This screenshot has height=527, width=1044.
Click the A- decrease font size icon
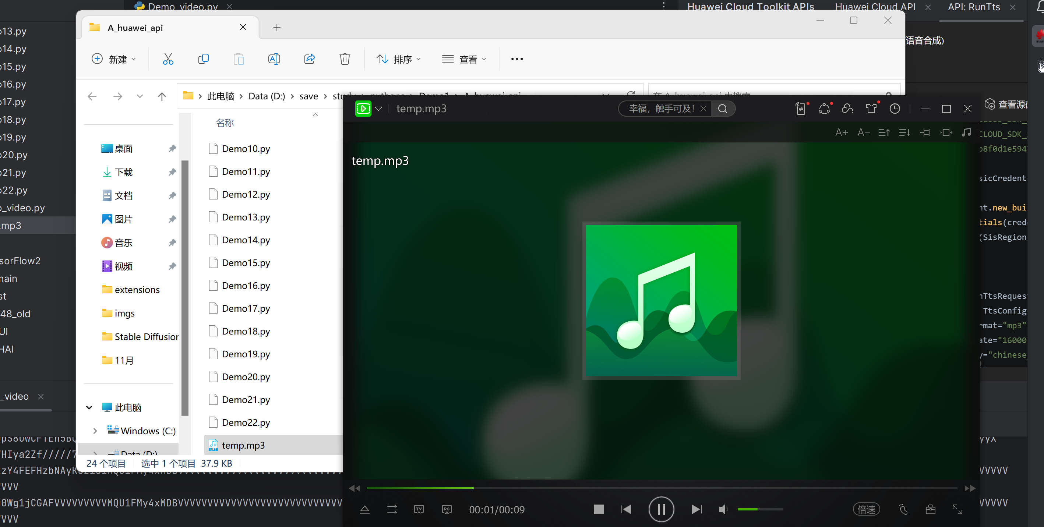[x=864, y=132]
